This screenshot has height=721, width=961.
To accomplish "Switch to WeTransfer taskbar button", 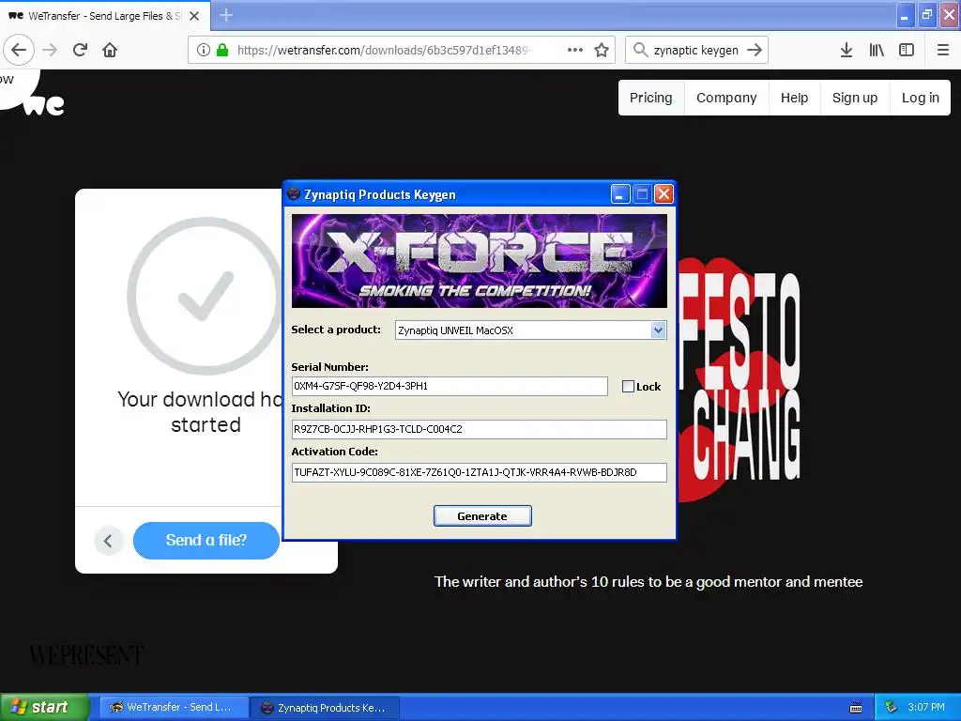I will (x=174, y=707).
